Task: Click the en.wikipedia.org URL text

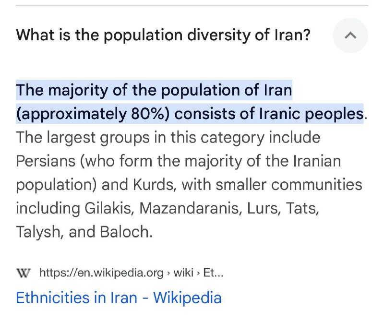Action: click(101, 273)
